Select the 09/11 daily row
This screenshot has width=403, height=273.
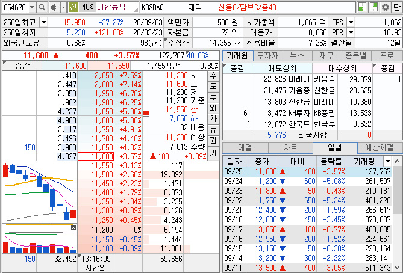[x=307, y=268]
